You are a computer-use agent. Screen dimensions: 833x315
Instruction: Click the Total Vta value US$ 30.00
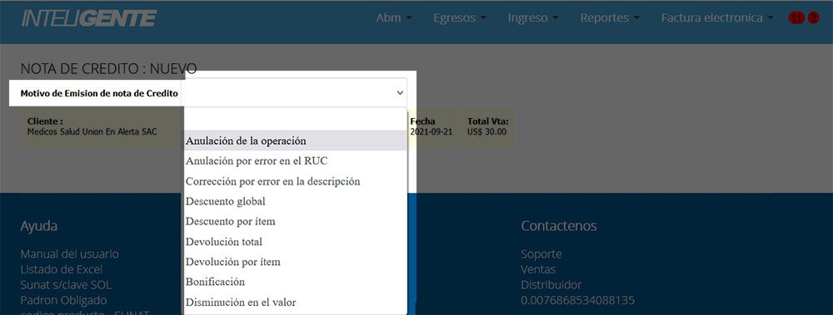click(x=487, y=131)
